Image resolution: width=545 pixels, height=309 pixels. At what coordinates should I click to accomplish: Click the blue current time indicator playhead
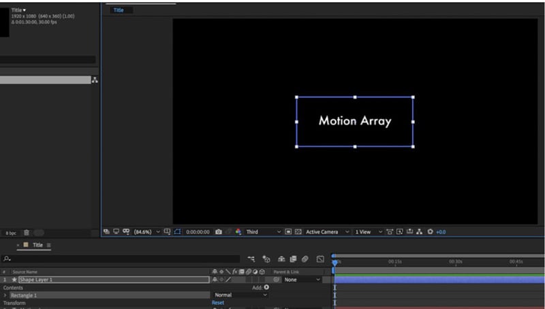(334, 263)
